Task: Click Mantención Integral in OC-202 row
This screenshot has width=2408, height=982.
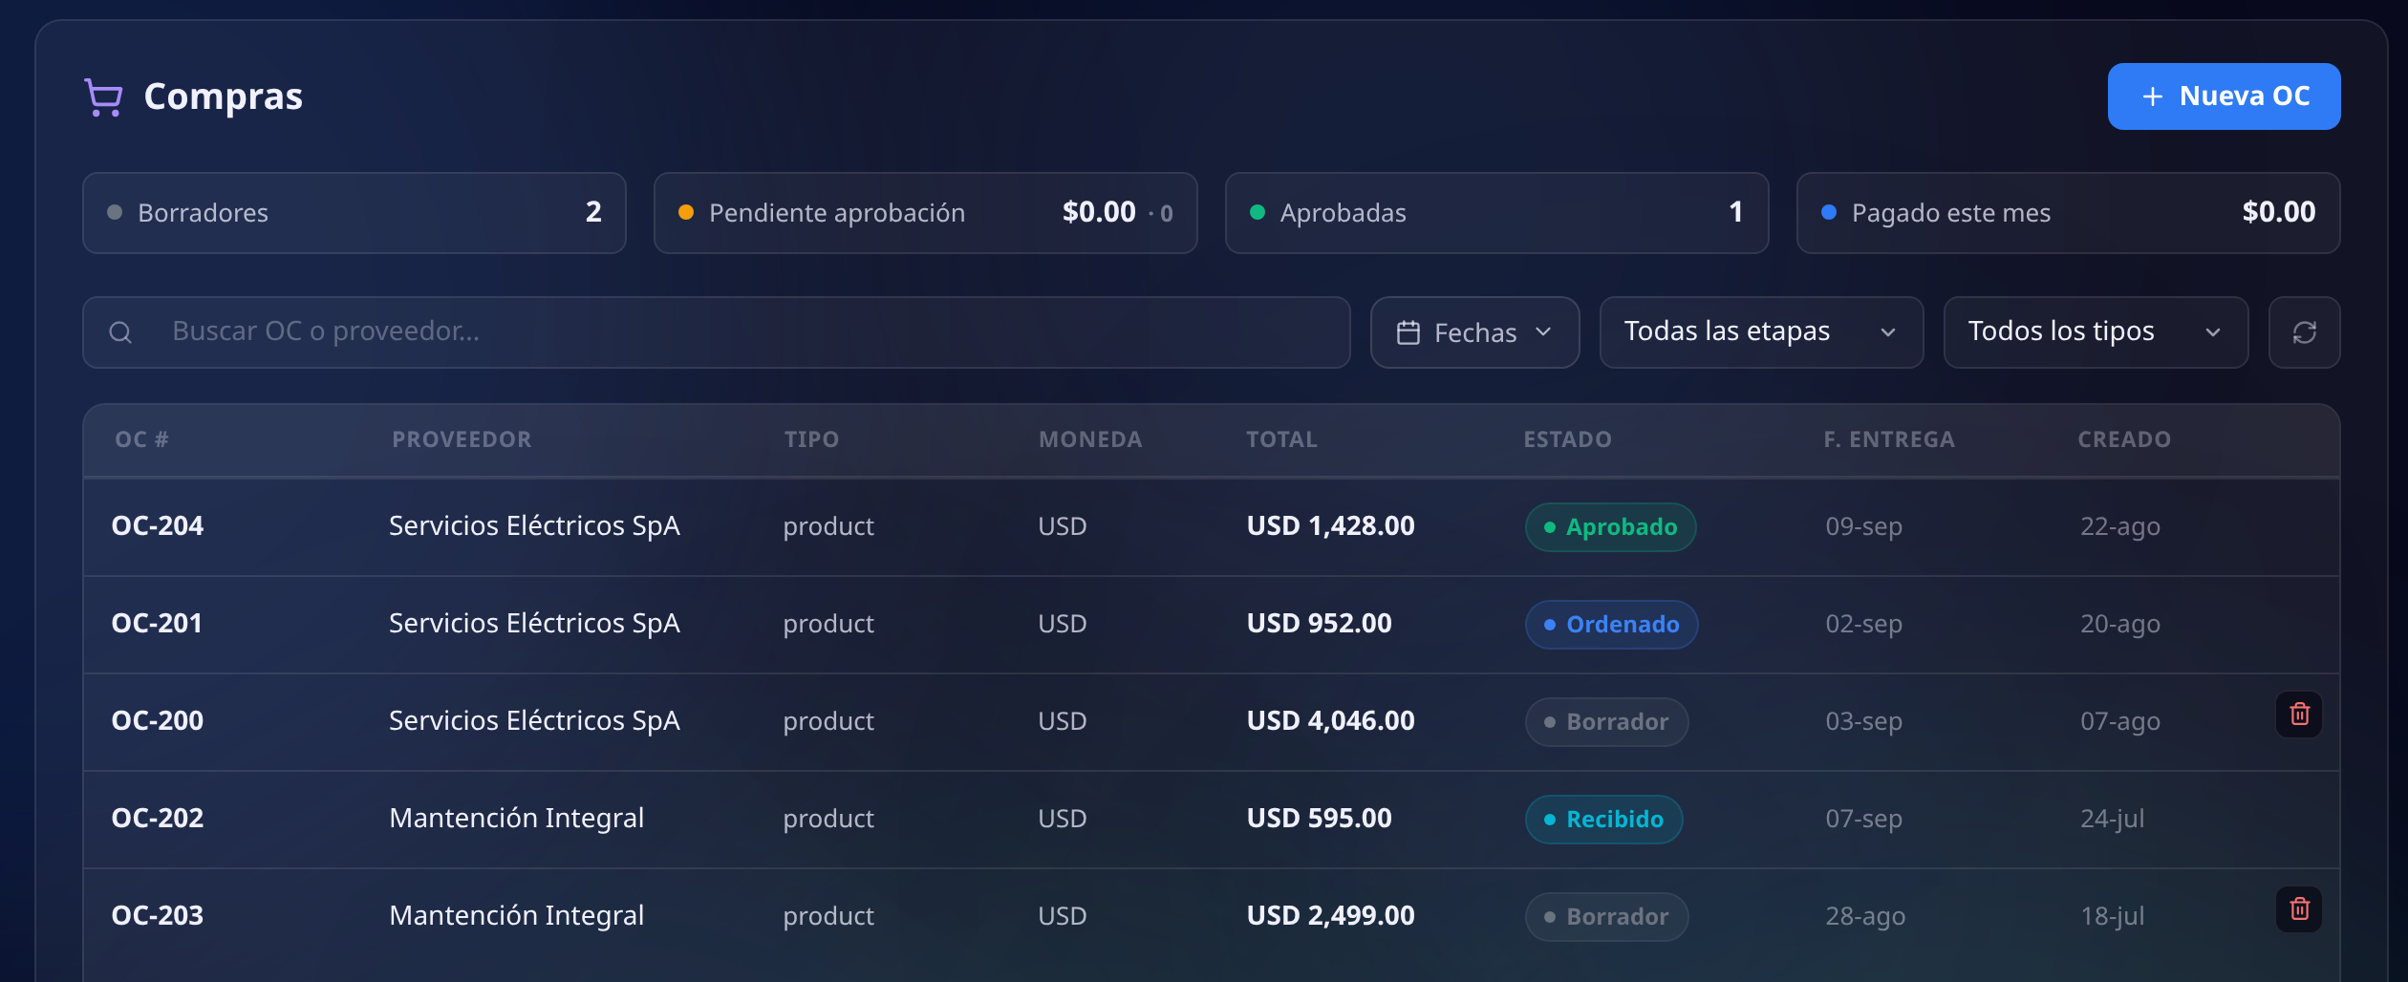Action: [x=517, y=819]
